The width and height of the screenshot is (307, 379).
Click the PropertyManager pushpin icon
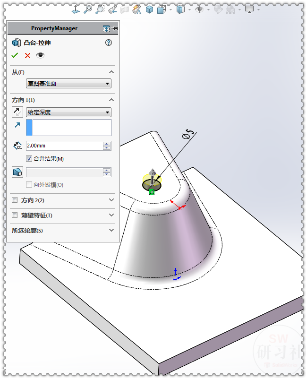click(x=114, y=28)
